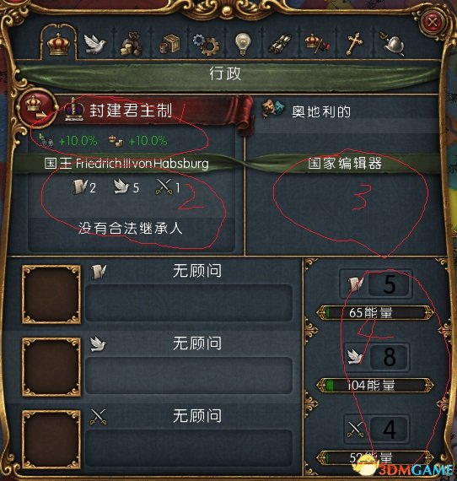Viewport: 457px width, 481px height.
Task: Click the empty diplomatic advisor portrait slot
Action: click(x=51, y=367)
